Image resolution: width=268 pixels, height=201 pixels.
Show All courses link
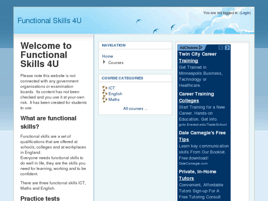pos(135,109)
